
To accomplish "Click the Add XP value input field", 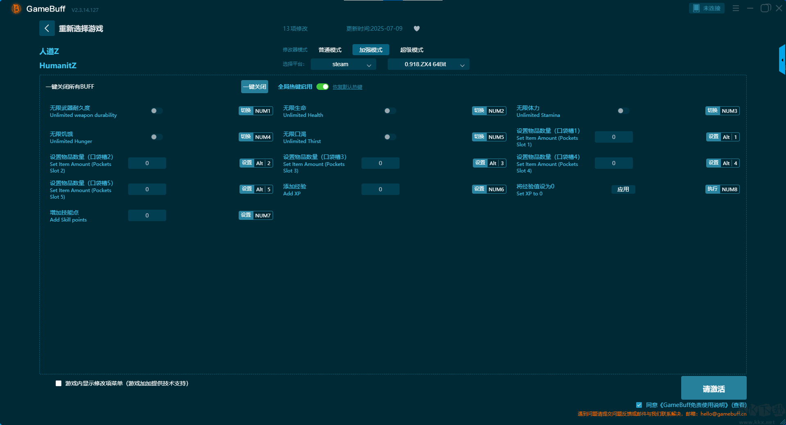I will (x=380, y=189).
